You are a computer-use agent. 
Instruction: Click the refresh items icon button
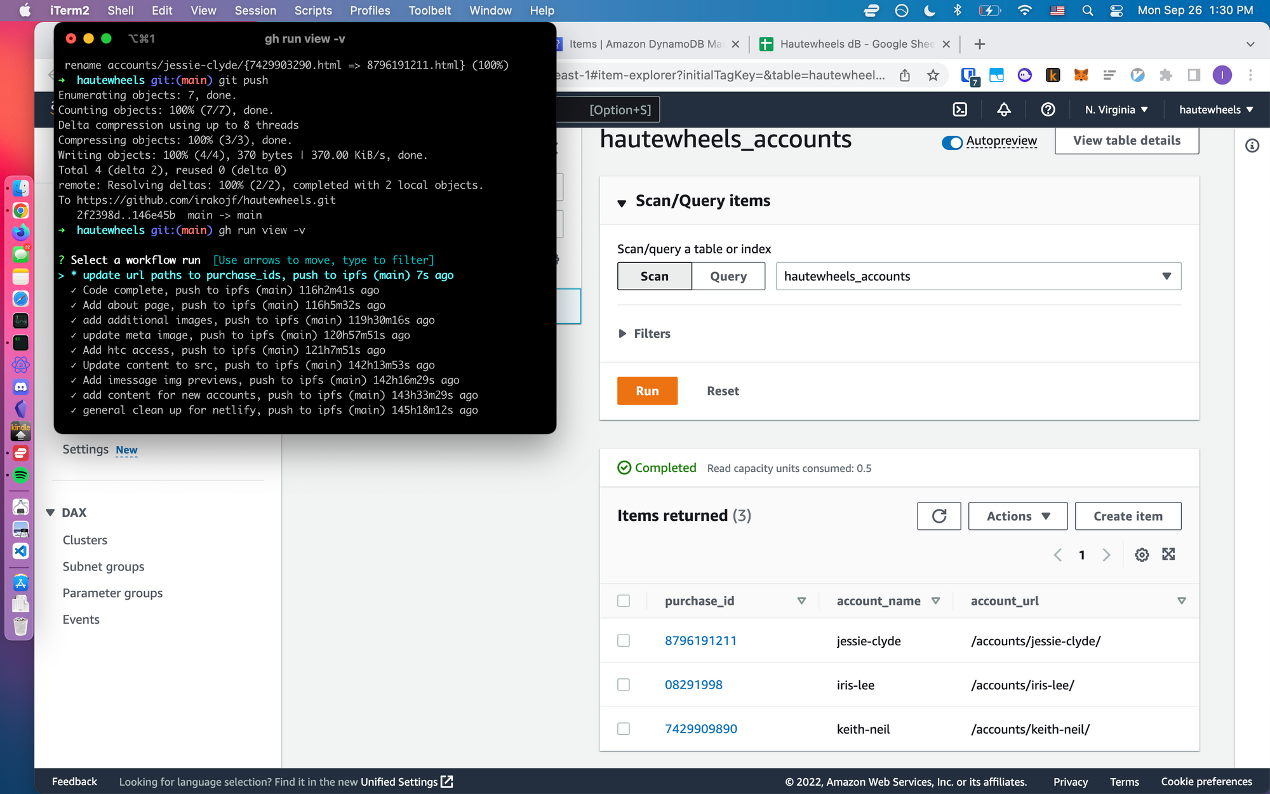[939, 516]
